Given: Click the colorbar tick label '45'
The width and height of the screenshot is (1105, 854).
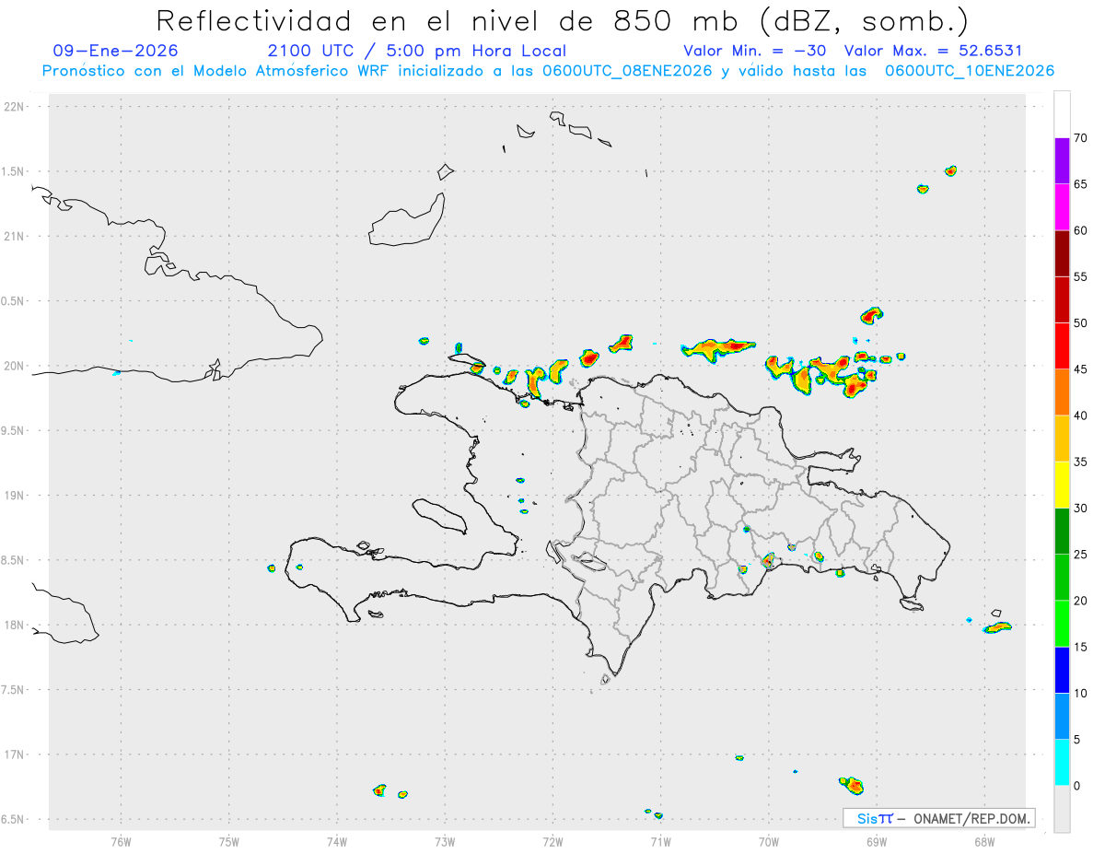Looking at the screenshot, I should 1080,369.
